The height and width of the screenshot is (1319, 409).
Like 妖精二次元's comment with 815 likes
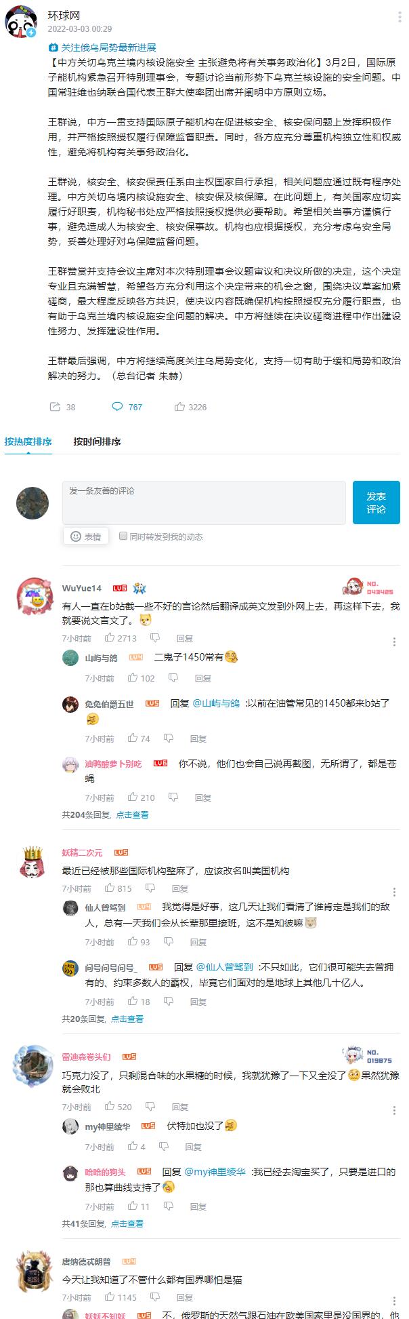110,888
